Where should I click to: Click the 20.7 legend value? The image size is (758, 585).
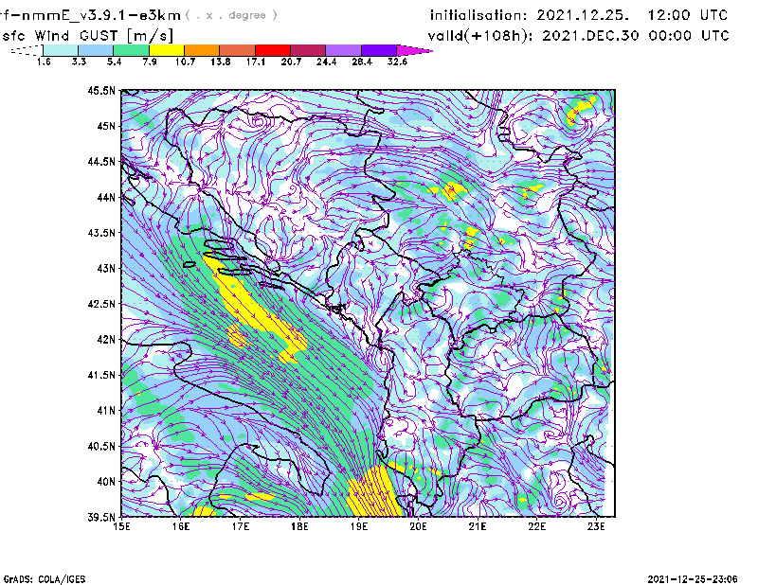(291, 62)
